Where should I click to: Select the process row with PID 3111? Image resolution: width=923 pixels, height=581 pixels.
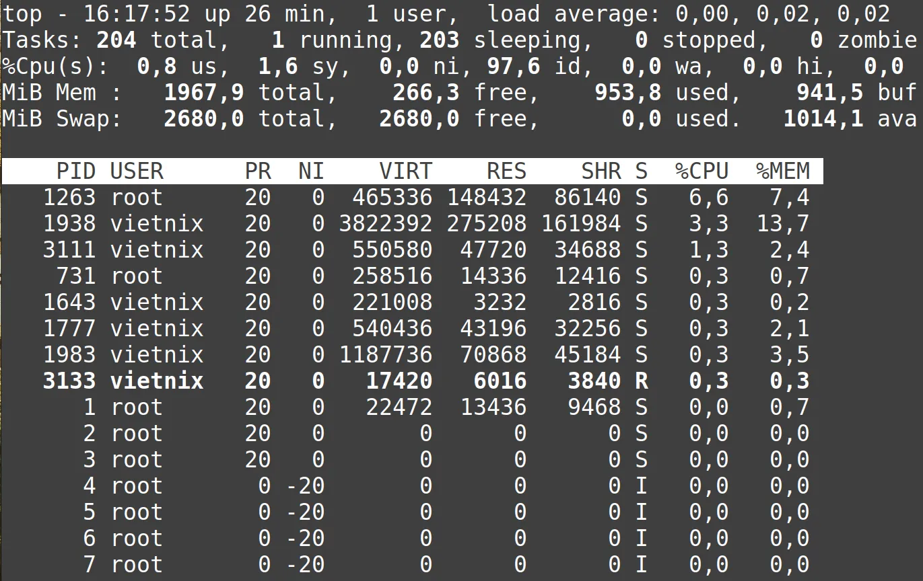[x=69, y=250]
